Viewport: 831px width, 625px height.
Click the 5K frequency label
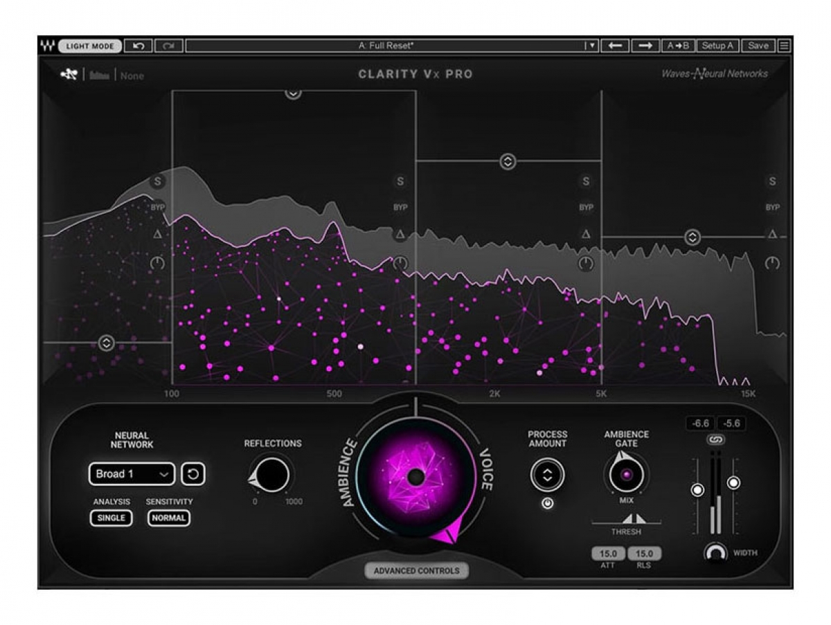(x=600, y=394)
